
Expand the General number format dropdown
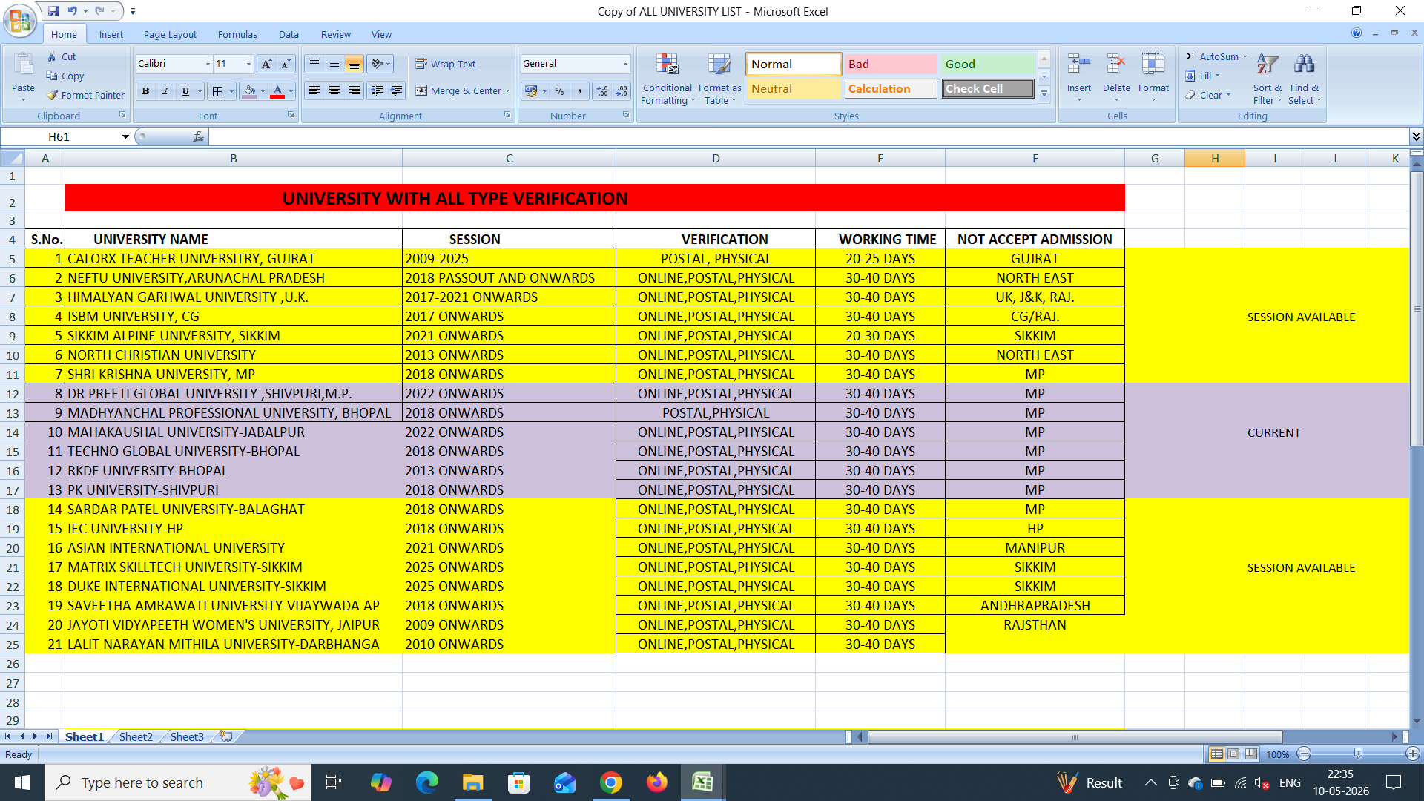[625, 64]
